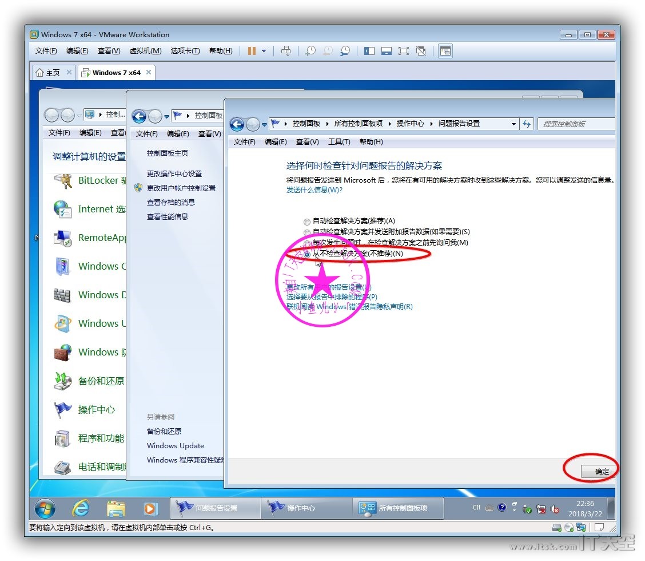Click the refresh icon beside the address bar
645x561 pixels.
527,124
